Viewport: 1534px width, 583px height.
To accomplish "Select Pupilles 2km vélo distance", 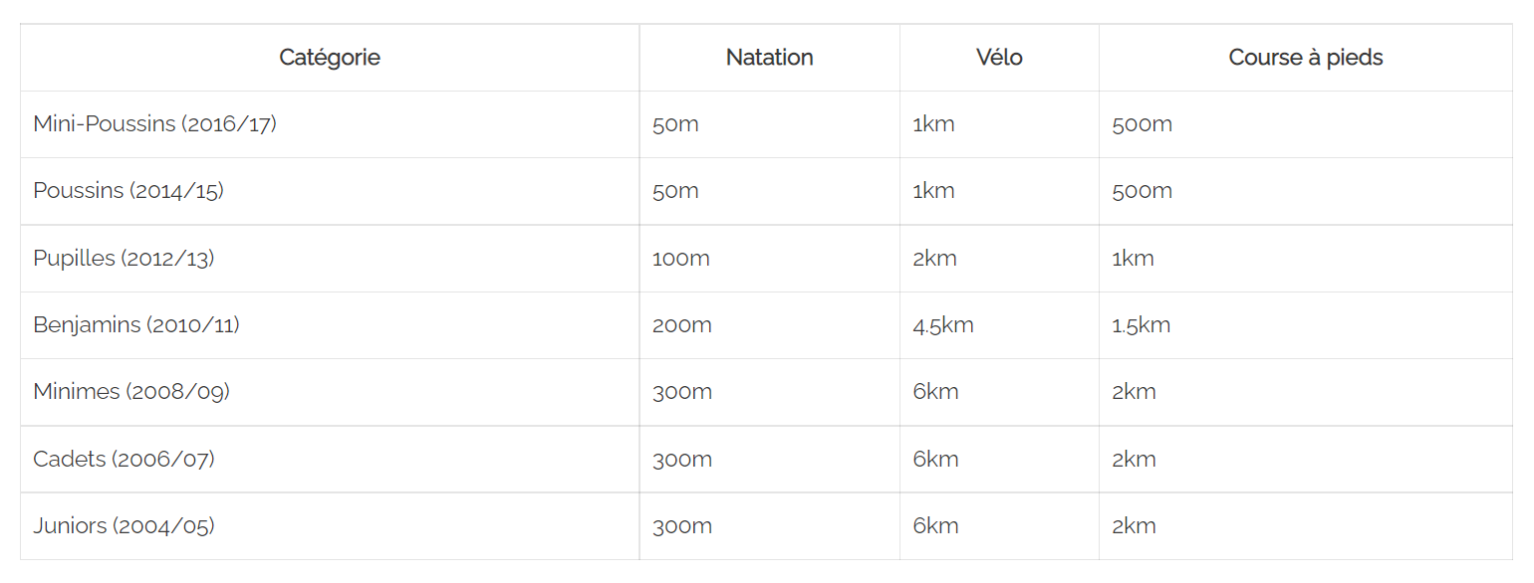I will pyautogui.click(x=934, y=259).
